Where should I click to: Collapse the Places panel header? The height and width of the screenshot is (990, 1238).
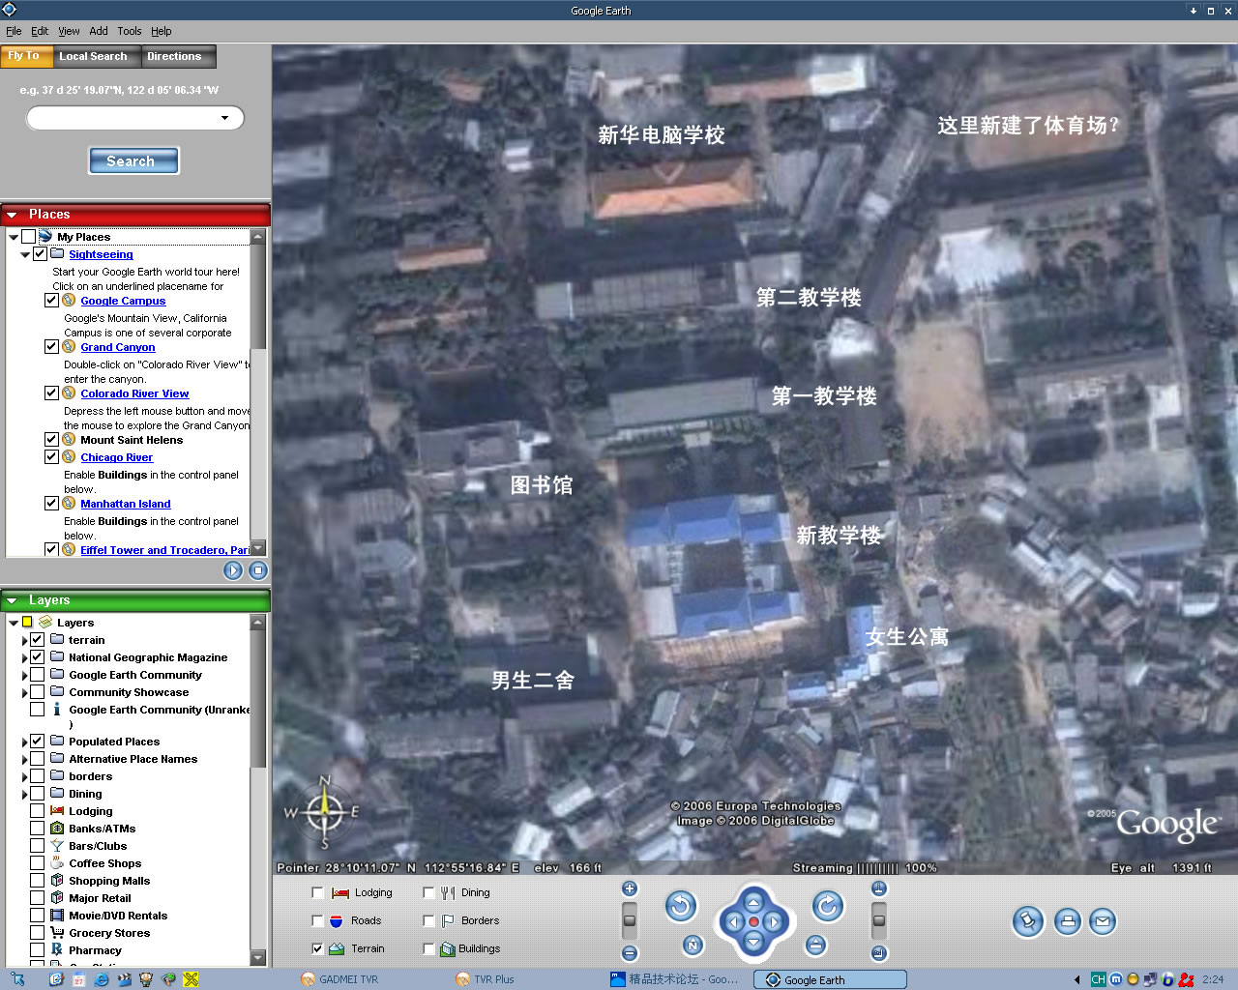click(x=13, y=215)
